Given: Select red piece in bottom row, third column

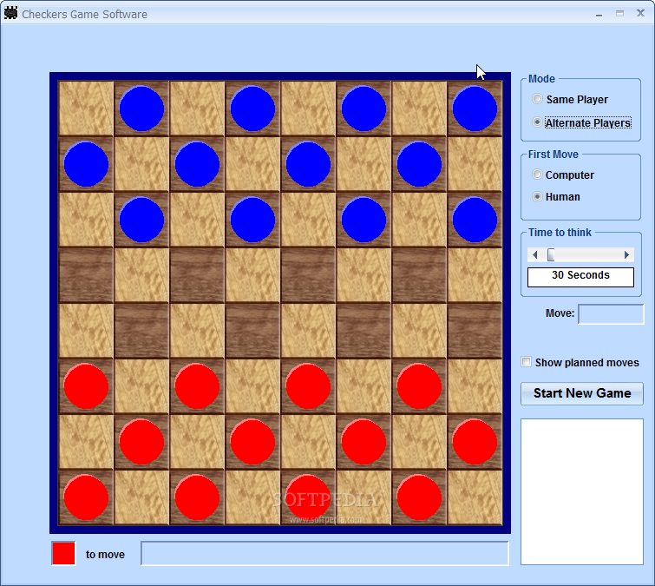Looking at the screenshot, I should [x=197, y=497].
